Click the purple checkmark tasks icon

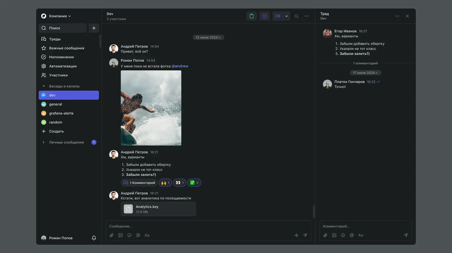(x=264, y=16)
